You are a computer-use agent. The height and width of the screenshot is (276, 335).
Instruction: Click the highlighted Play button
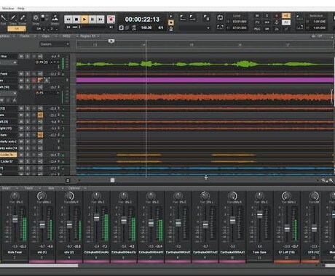pos(84,19)
